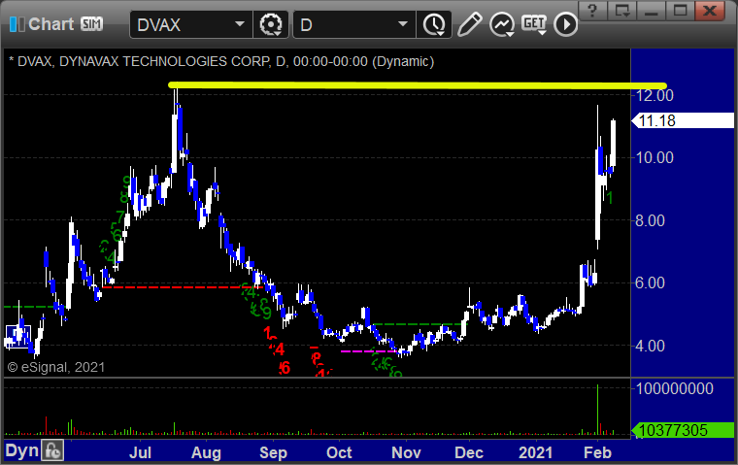Select the red dashed support line
This screenshot has height=465, width=738.
(x=182, y=287)
